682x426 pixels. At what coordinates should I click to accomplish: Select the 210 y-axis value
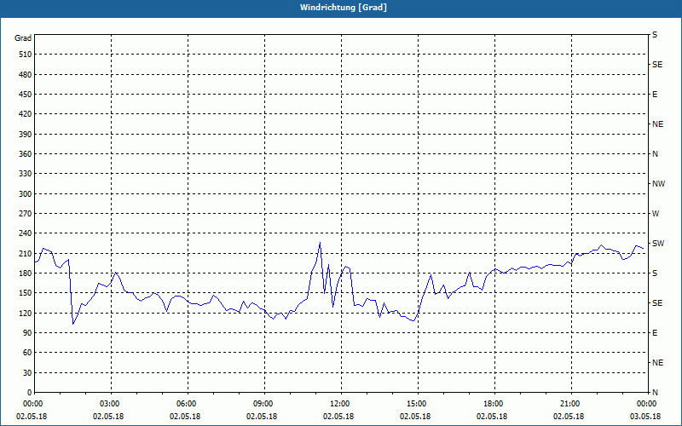(x=26, y=253)
